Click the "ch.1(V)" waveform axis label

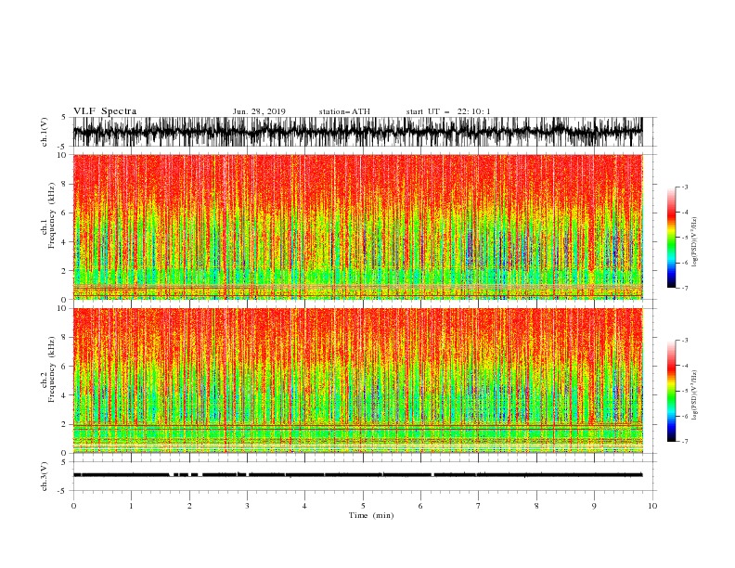point(45,132)
